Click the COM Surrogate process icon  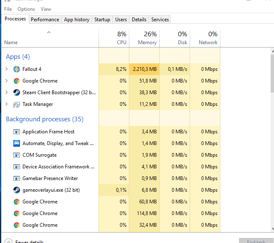17,155
